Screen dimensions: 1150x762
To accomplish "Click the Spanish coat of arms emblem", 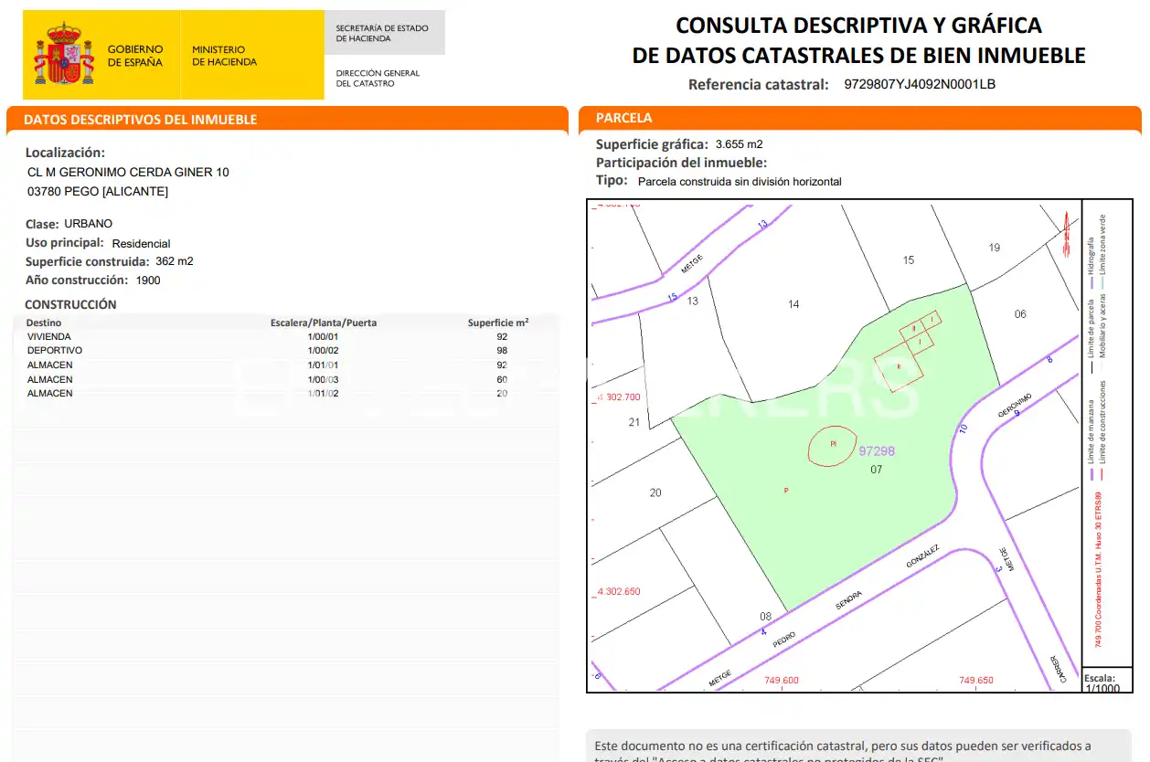I will point(64,55).
